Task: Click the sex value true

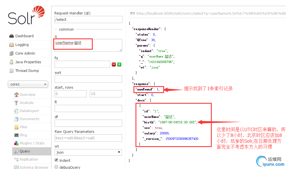Action: click(x=158, y=128)
